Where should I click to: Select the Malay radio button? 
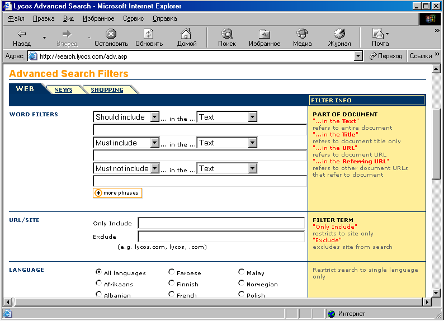pos(241,272)
